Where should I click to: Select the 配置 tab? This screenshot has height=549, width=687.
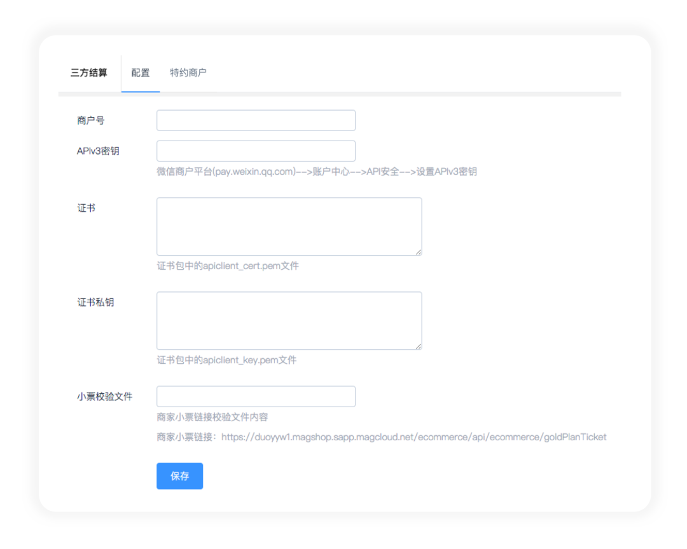tap(140, 73)
